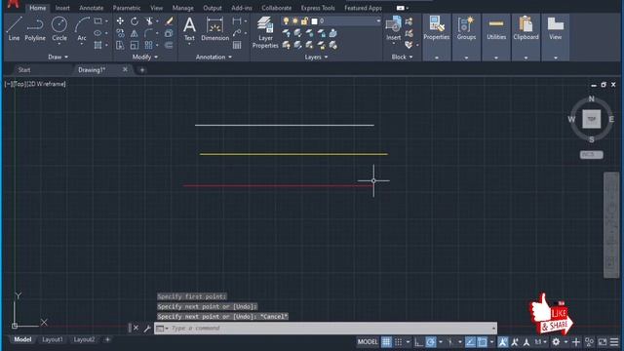Viewport: 624px width, 351px height.
Task: Expand the Modify panel
Action: [x=145, y=57]
